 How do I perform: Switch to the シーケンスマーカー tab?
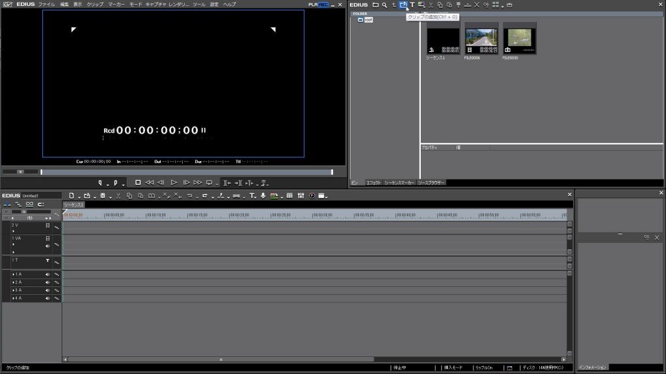(x=399, y=182)
